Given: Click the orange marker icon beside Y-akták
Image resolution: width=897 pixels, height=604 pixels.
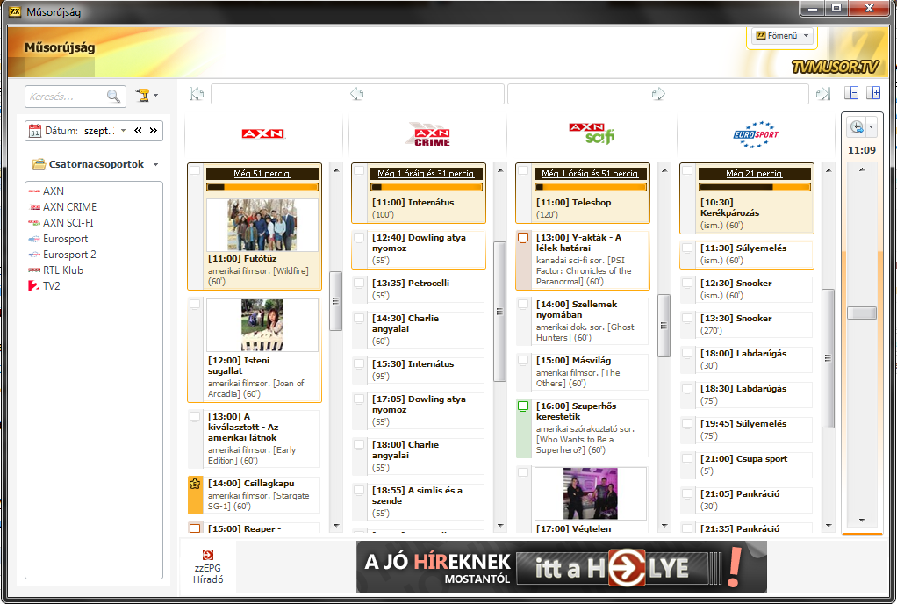Looking at the screenshot, I should [523, 238].
